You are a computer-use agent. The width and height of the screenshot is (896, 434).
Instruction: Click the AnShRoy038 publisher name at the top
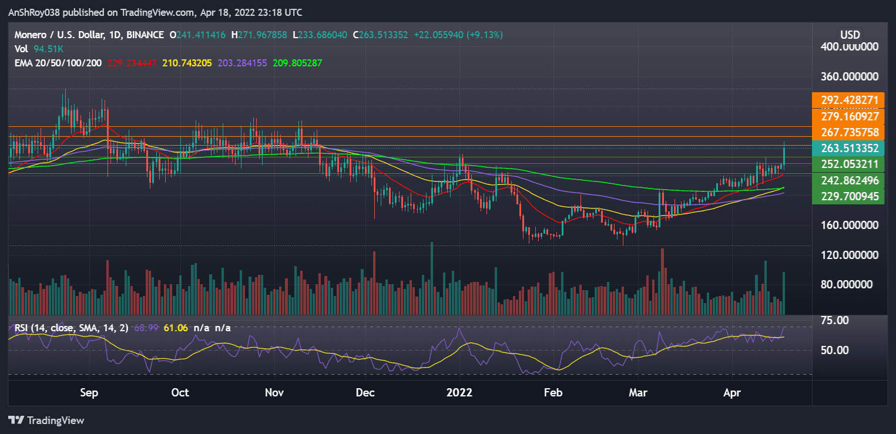32,12
